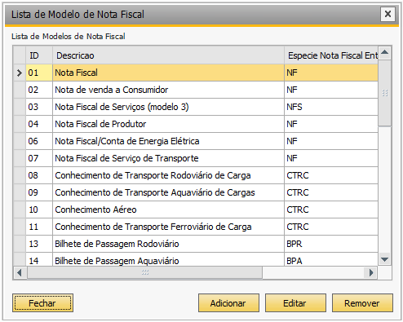Image resolution: width=403 pixels, height=322 pixels.
Task: Select the 'Nota Fiscal' description cell
Action: [x=168, y=73]
